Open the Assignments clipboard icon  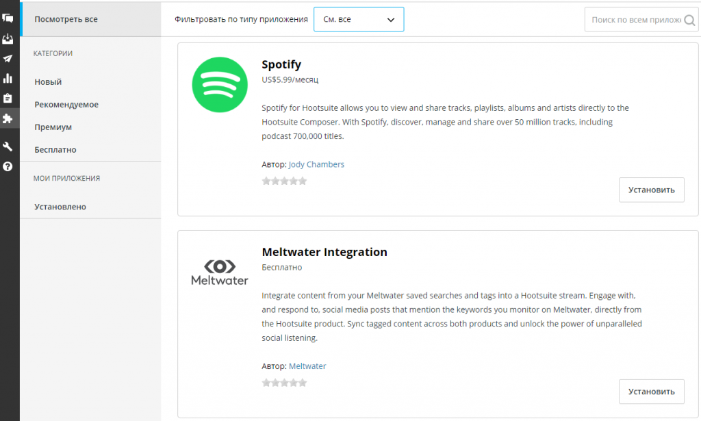[8, 98]
